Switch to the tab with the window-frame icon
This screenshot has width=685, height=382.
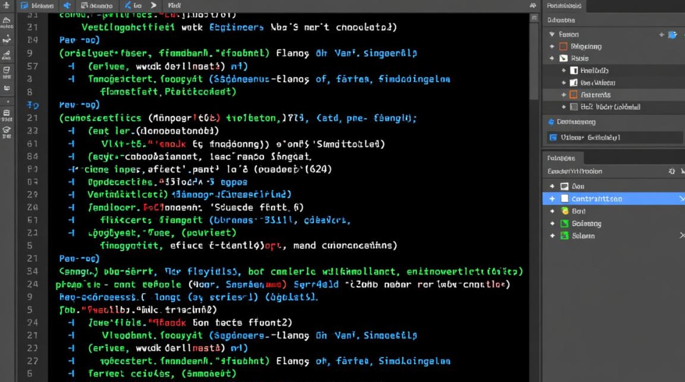pyautogui.click(x=98, y=6)
